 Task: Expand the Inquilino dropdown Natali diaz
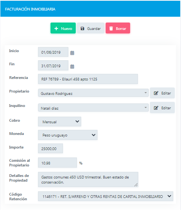tap(93, 108)
